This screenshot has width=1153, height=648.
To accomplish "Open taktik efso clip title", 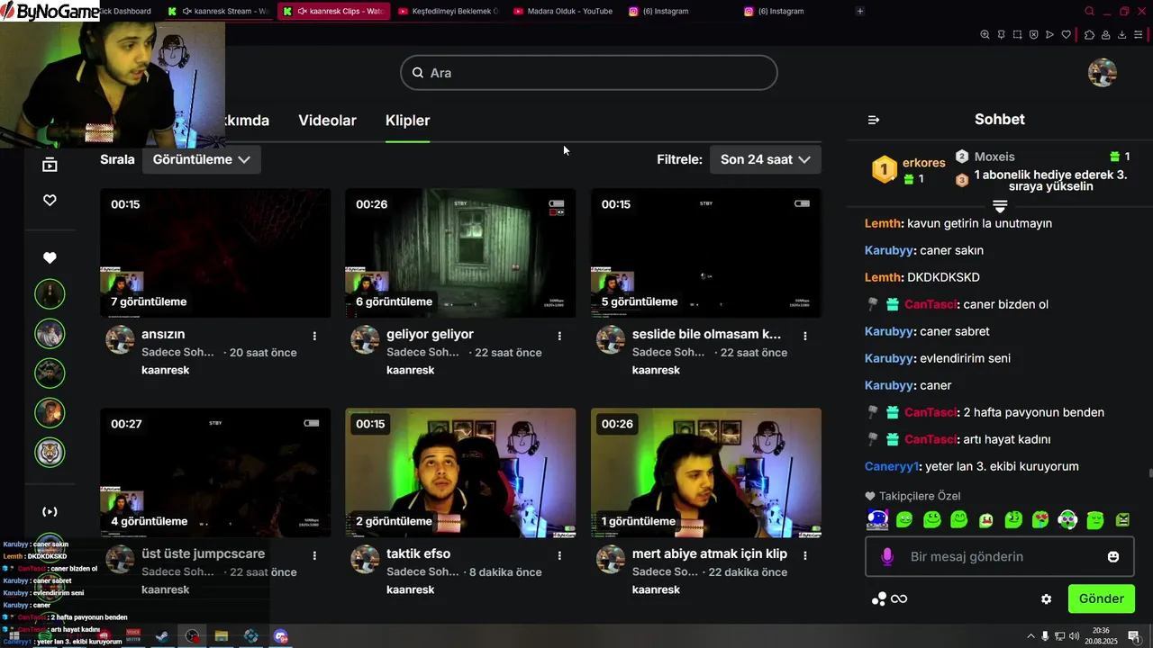I will (418, 553).
